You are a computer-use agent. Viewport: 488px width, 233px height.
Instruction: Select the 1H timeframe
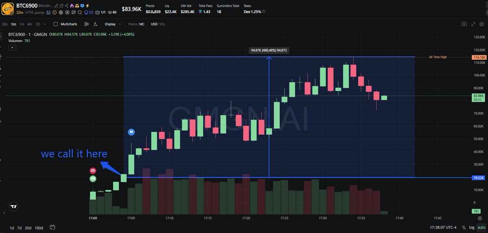tap(22, 24)
